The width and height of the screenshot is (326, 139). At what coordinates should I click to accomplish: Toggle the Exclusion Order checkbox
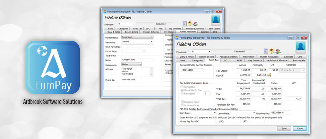(x=182, y=105)
